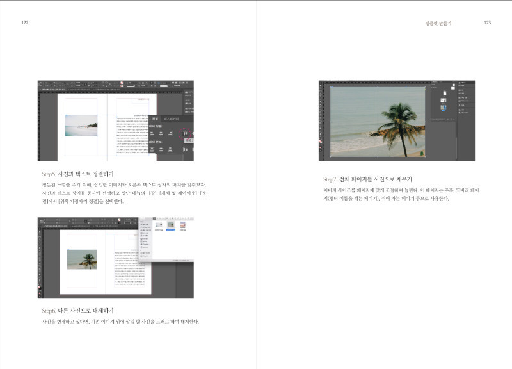Select highlighted middle photo thumbnail in Finder window
Viewport: 512px width, 369px height.
[x=171, y=225]
